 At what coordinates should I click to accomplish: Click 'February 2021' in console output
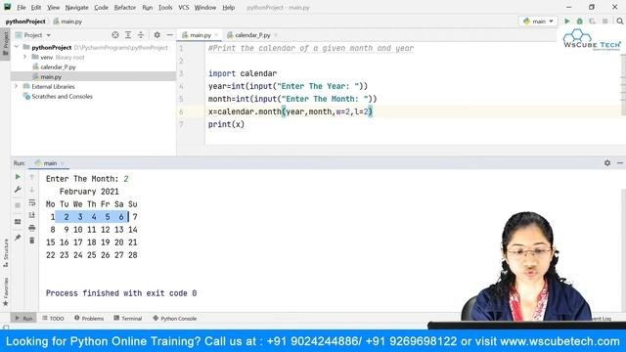tap(89, 192)
